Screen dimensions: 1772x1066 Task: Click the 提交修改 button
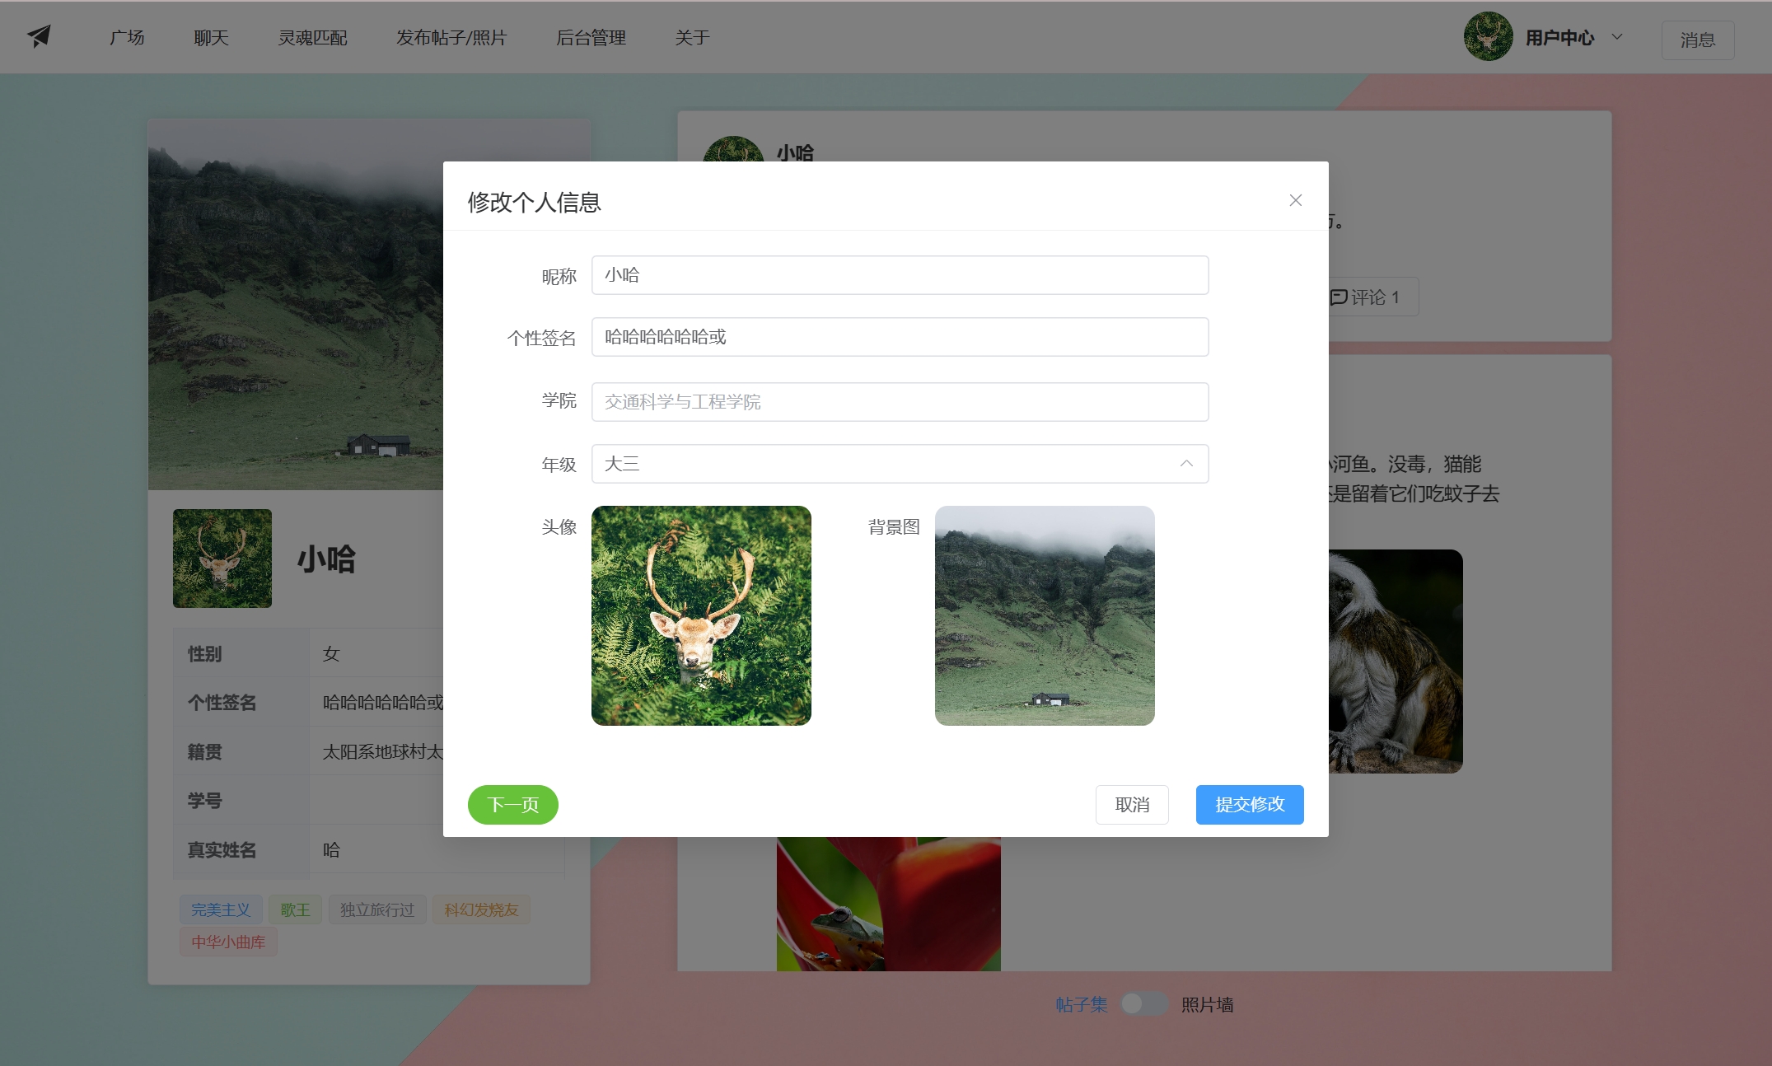point(1249,804)
